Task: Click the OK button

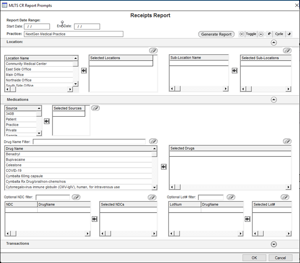Action: (x=254, y=258)
